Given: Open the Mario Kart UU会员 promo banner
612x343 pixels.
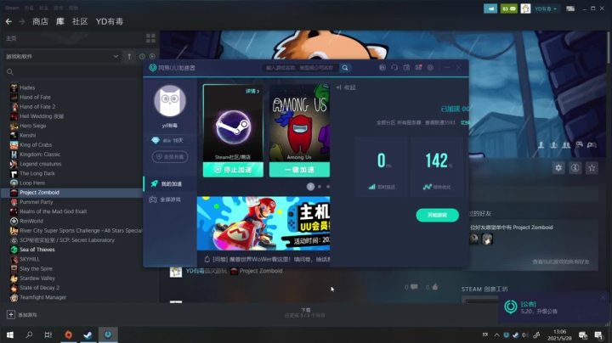Looking at the screenshot, I should (x=263, y=223).
